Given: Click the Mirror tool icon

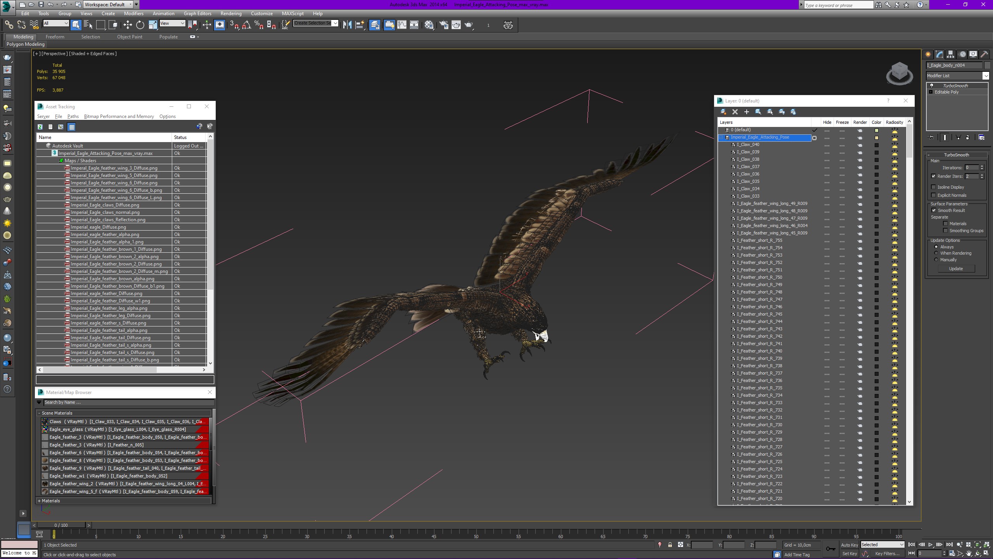Looking at the screenshot, I should click(347, 25).
